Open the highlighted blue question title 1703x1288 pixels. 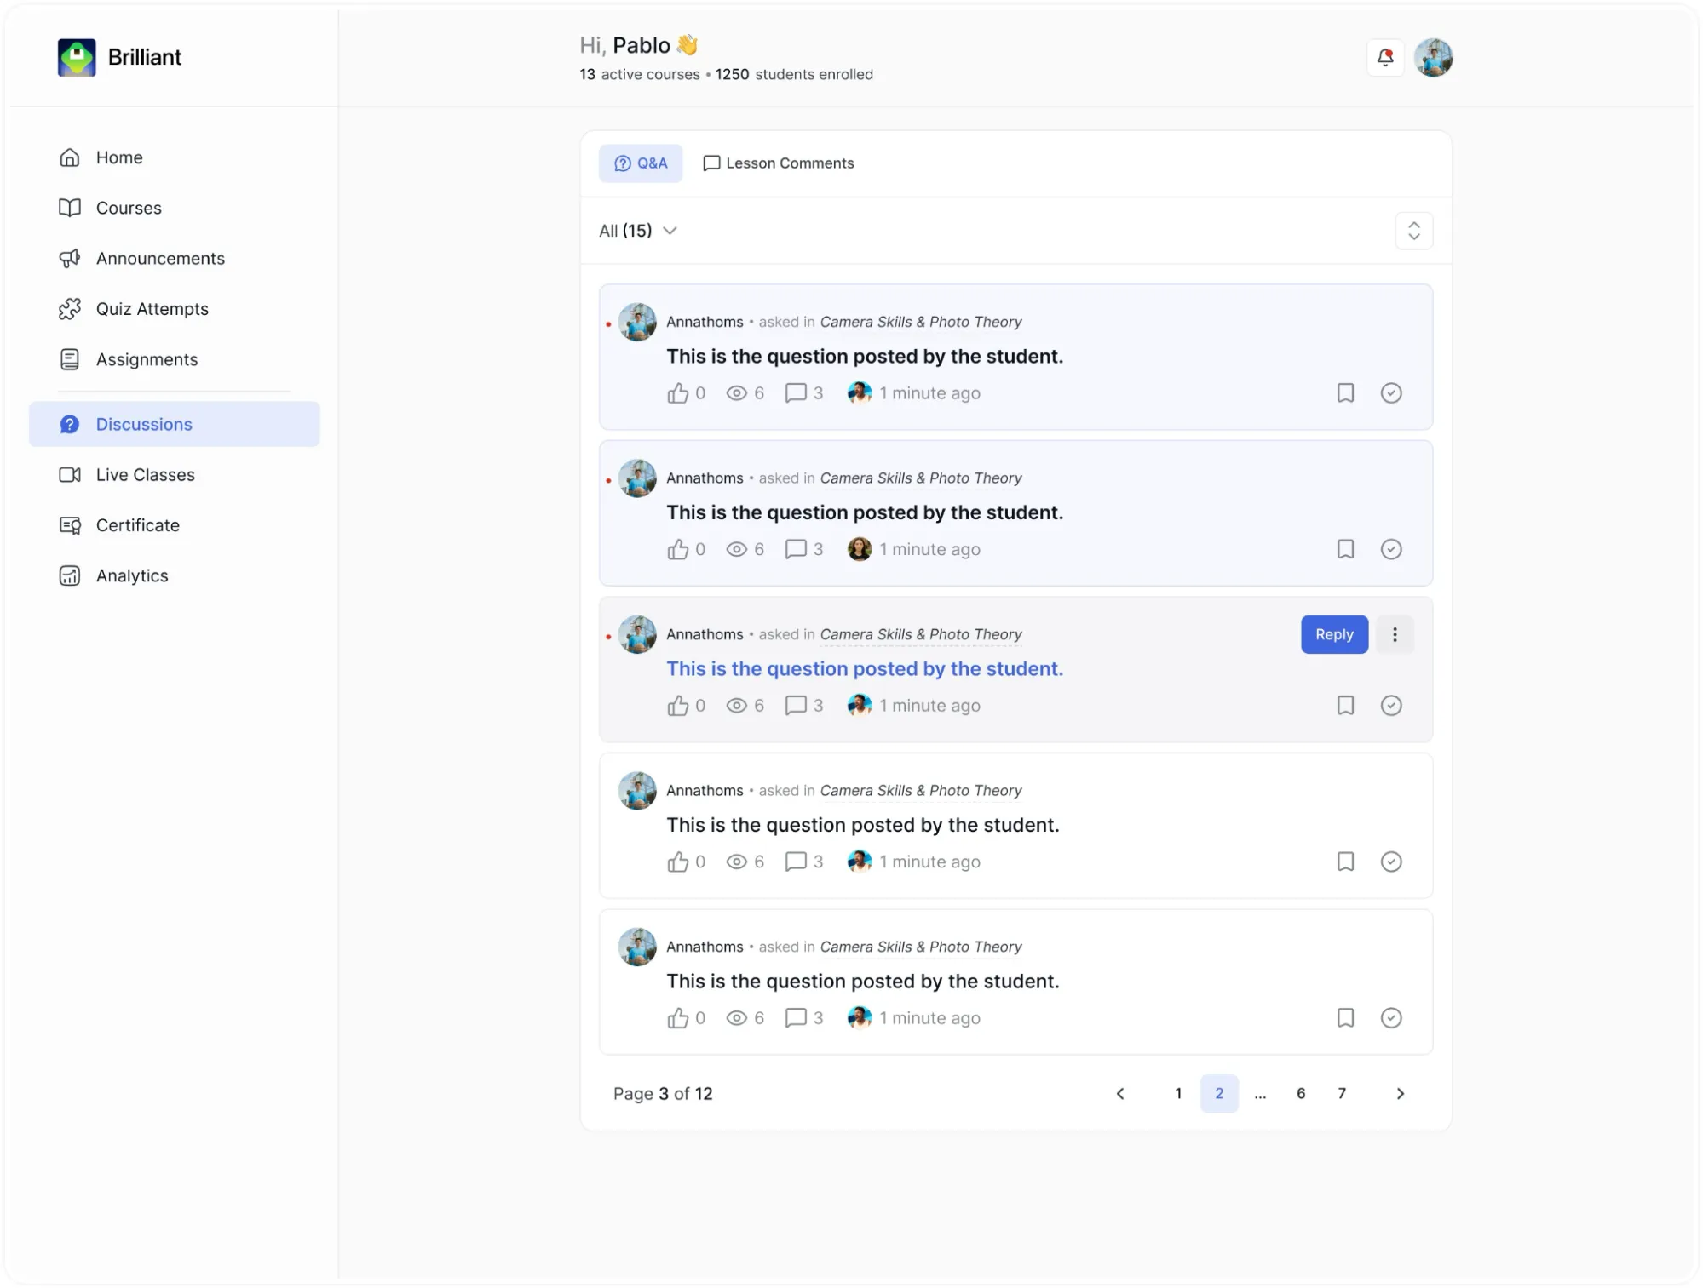(865, 669)
